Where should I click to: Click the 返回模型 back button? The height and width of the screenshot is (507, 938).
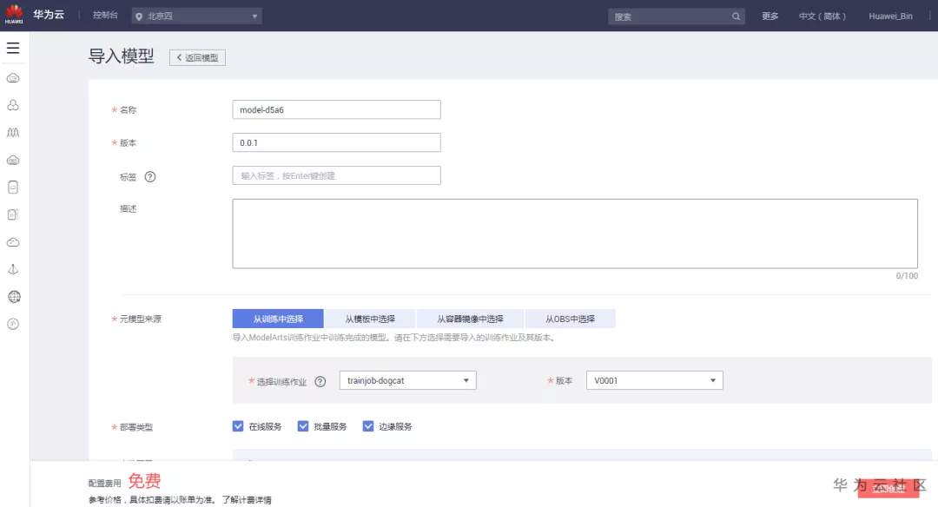coord(197,57)
